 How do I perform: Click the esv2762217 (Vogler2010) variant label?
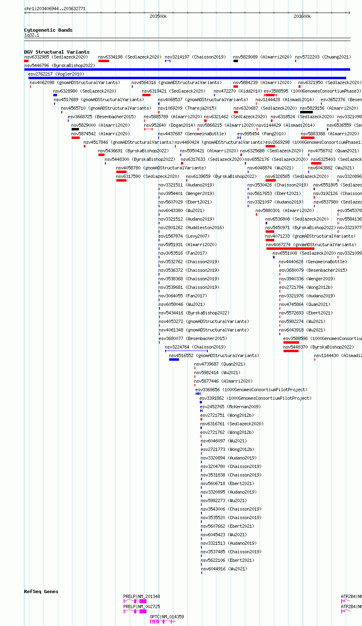(57, 74)
